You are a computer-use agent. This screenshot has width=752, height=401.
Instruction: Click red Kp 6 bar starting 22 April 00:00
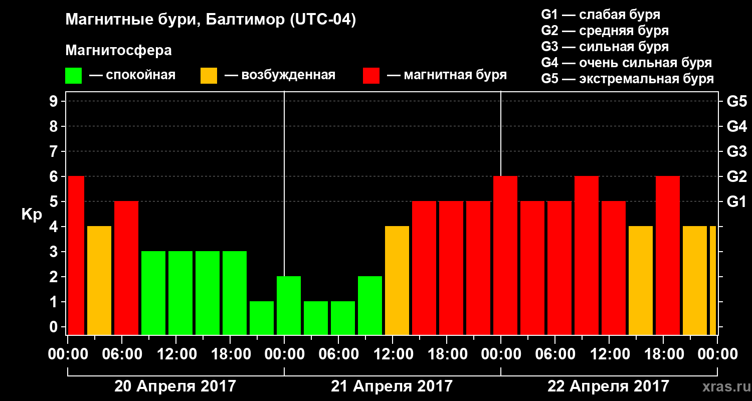click(505, 256)
